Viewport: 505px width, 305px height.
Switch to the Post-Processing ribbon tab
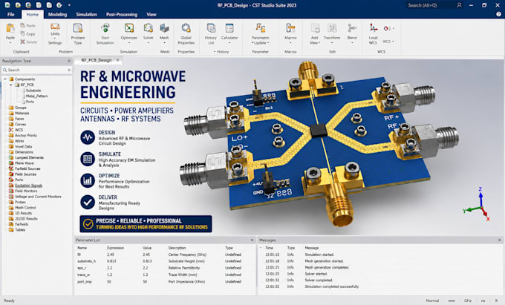tap(122, 15)
